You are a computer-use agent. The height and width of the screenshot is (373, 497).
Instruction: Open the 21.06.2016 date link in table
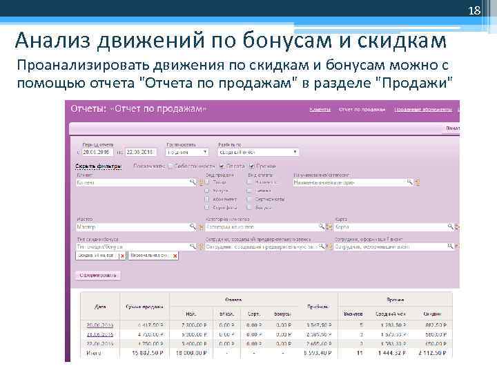pos(100,334)
